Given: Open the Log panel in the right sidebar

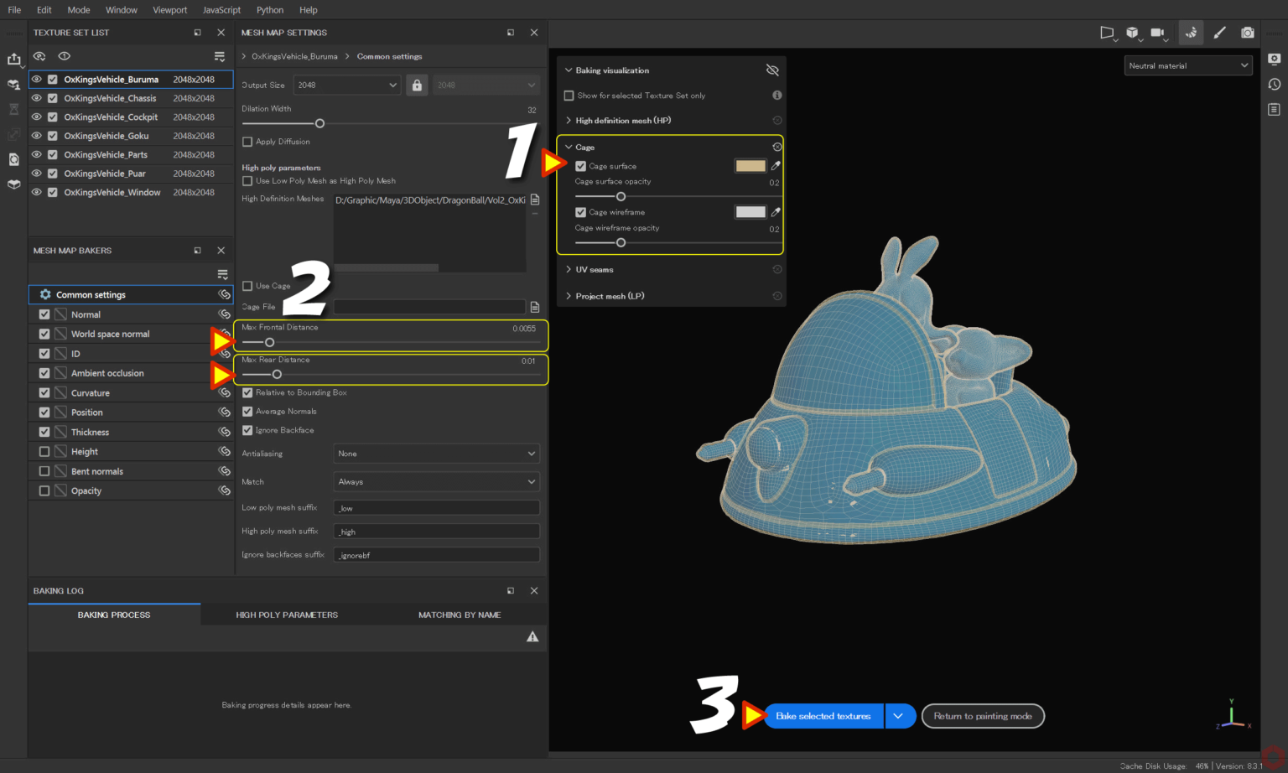Looking at the screenshot, I should tap(1274, 109).
